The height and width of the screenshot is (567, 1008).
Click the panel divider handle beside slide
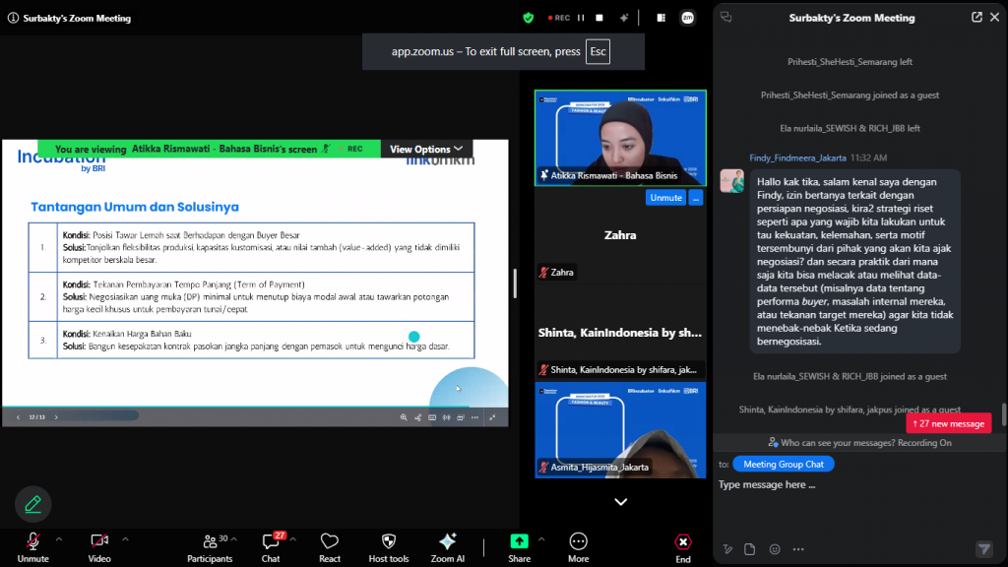pos(515,283)
